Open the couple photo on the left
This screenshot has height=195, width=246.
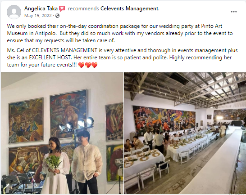point(62,133)
